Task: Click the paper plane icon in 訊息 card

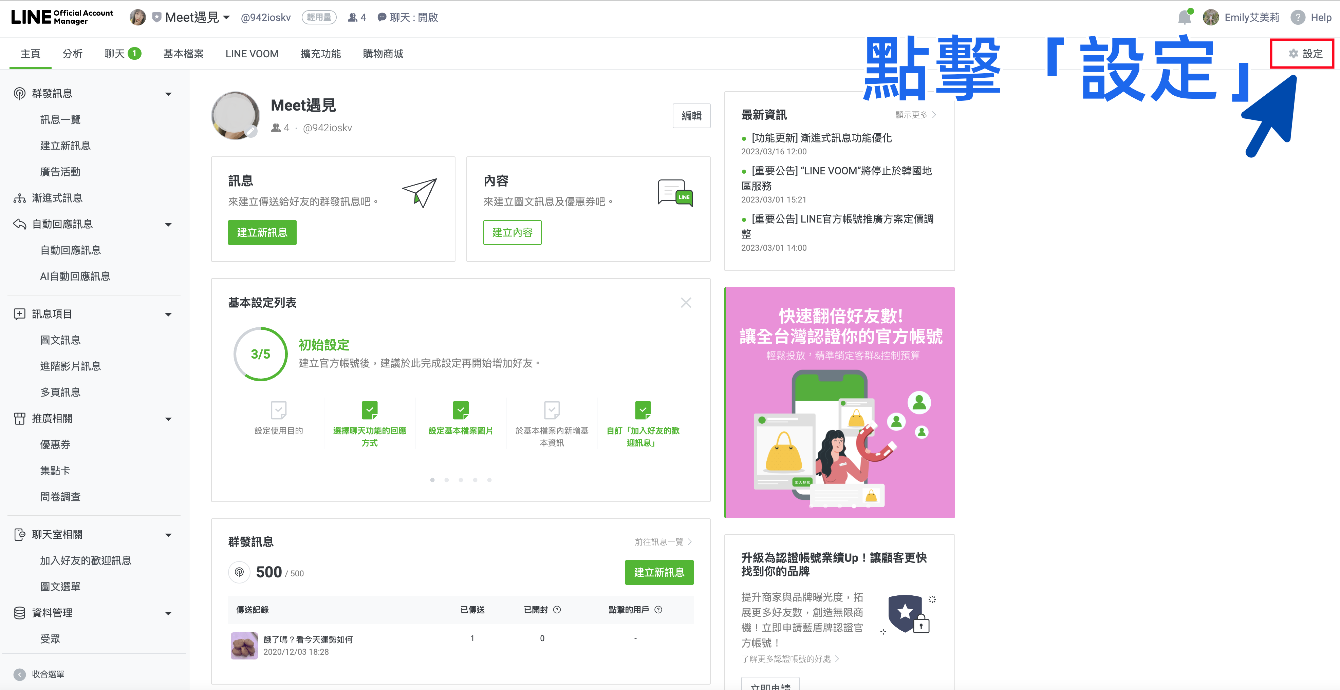Action: 419,193
